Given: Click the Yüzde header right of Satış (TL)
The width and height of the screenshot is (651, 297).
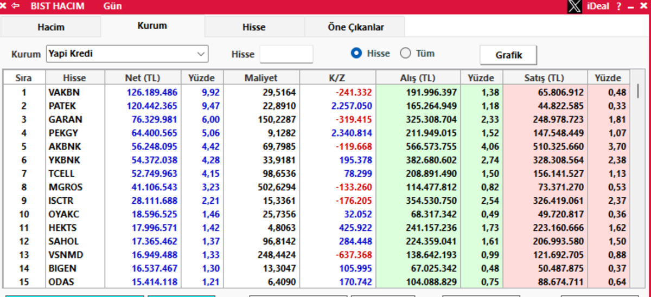Looking at the screenshot, I should coord(609,78).
